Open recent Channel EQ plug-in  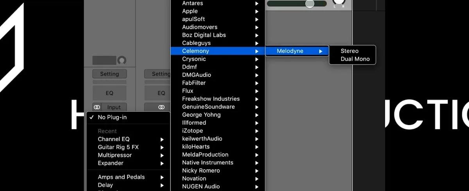[128, 139]
